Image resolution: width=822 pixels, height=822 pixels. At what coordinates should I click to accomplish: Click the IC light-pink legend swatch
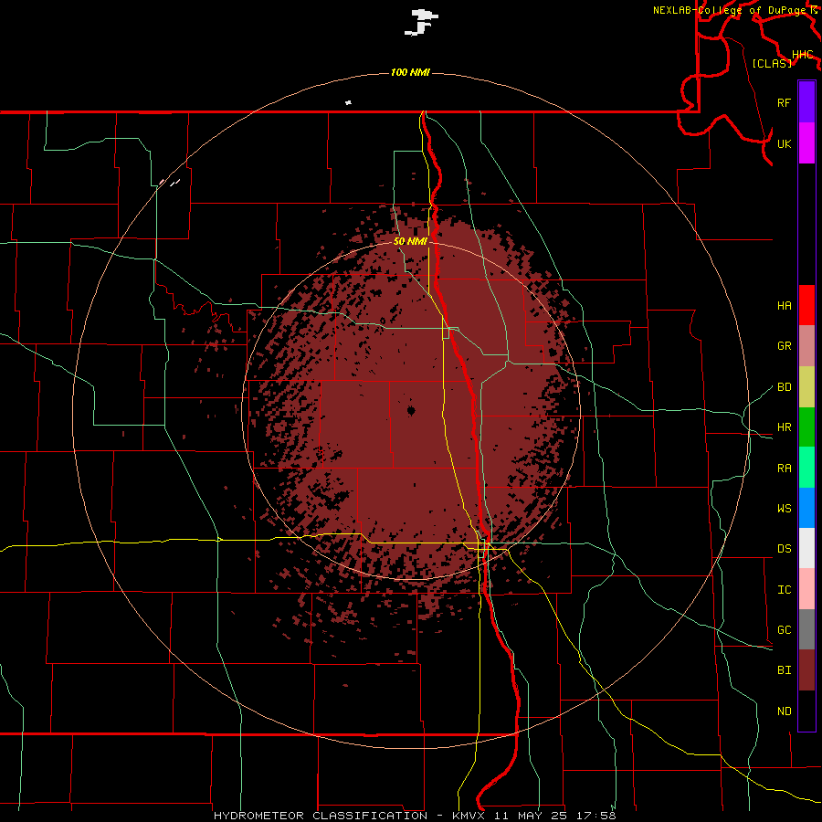pyautogui.click(x=806, y=589)
